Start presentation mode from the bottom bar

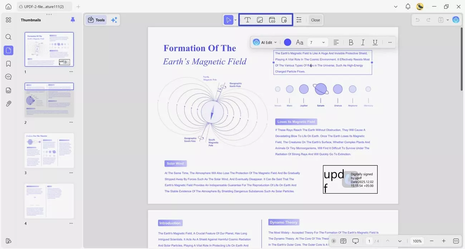point(355,241)
